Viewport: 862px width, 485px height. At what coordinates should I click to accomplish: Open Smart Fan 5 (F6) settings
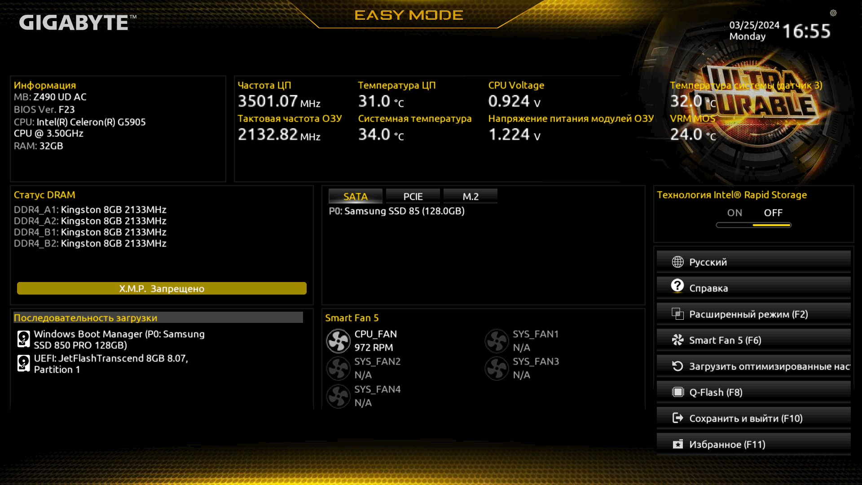tap(753, 340)
